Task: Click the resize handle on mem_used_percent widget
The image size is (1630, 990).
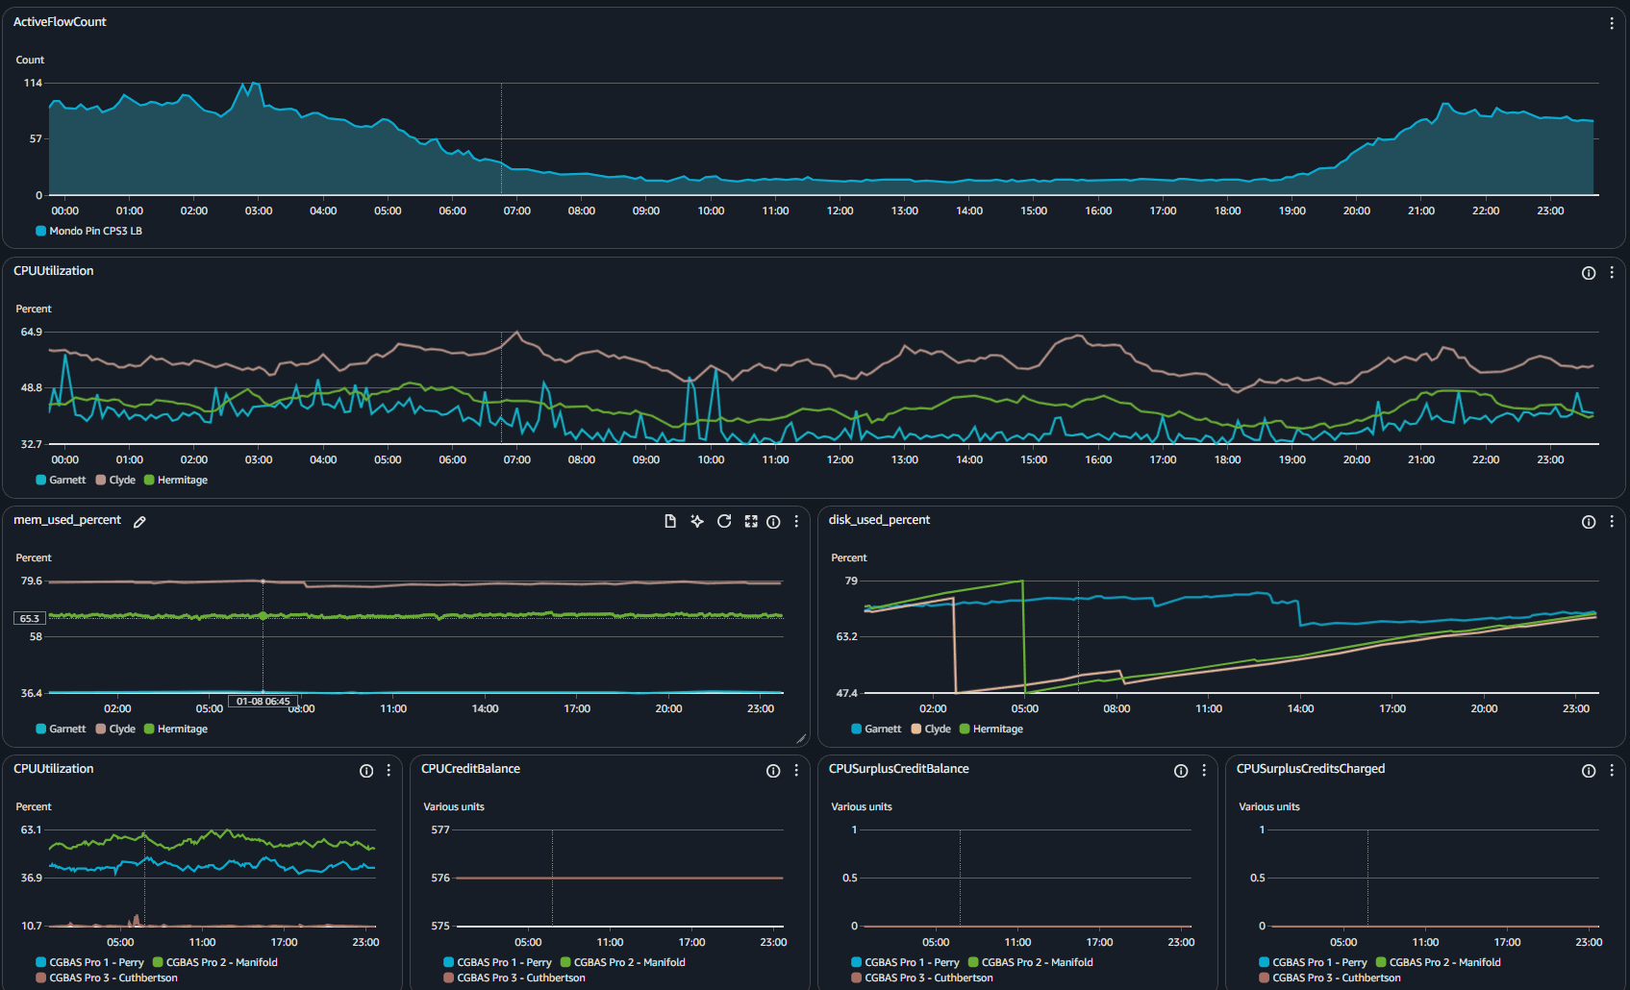Action: pos(801,738)
